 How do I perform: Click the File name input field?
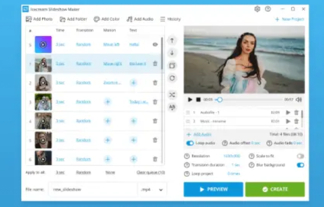point(93,189)
